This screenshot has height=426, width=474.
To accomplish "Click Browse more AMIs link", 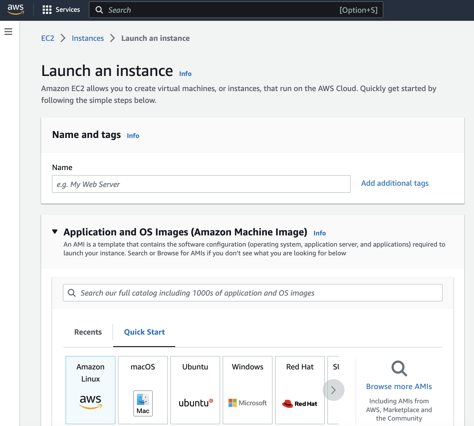I will coord(399,387).
